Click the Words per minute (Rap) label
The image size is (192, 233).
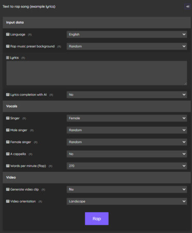point(28,166)
